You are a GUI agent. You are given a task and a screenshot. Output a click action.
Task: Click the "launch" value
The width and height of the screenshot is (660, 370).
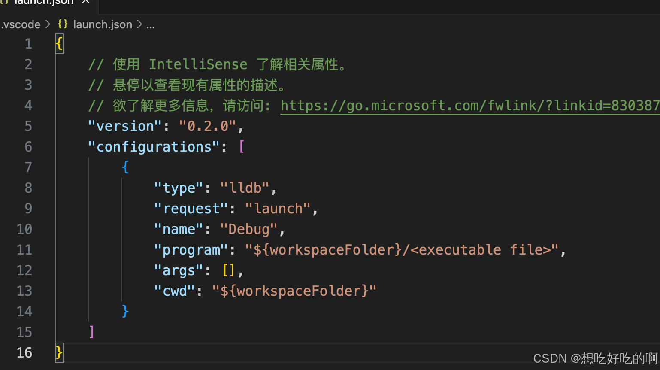point(278,209)
